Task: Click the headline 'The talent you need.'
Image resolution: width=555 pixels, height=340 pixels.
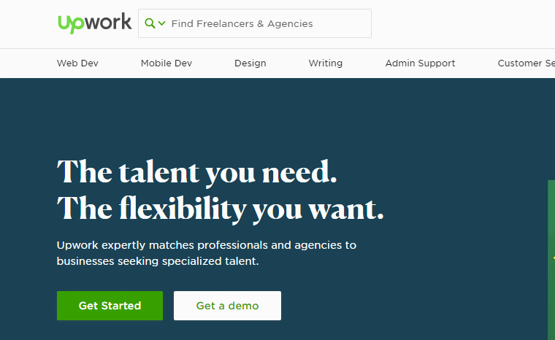Action: [x=196, y=172]
